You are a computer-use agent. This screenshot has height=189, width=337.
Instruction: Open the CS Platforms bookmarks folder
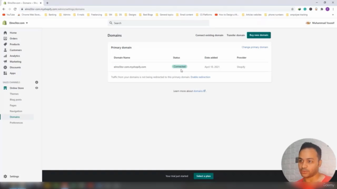click(204, 15)
